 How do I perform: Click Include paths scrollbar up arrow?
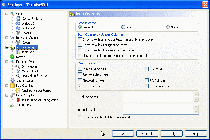pos(196,107)
